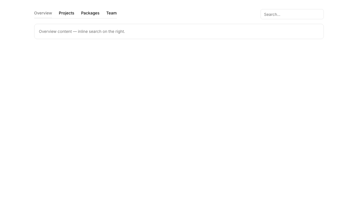The height and width of the screenshot is (204, 362).
Task: Choose Team from the navigation bar
Action: (x=111, y=13)
